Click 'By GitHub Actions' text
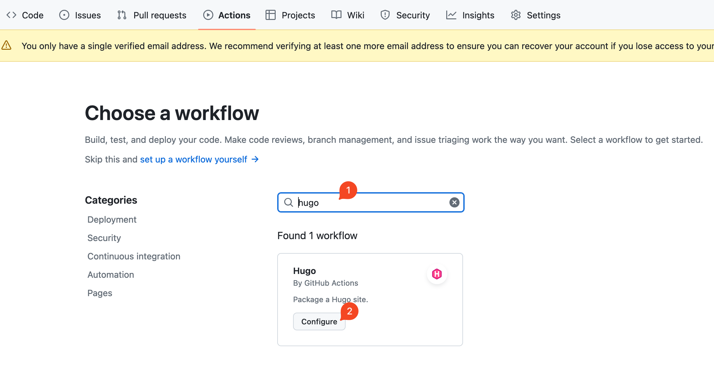 pos(326,283)
